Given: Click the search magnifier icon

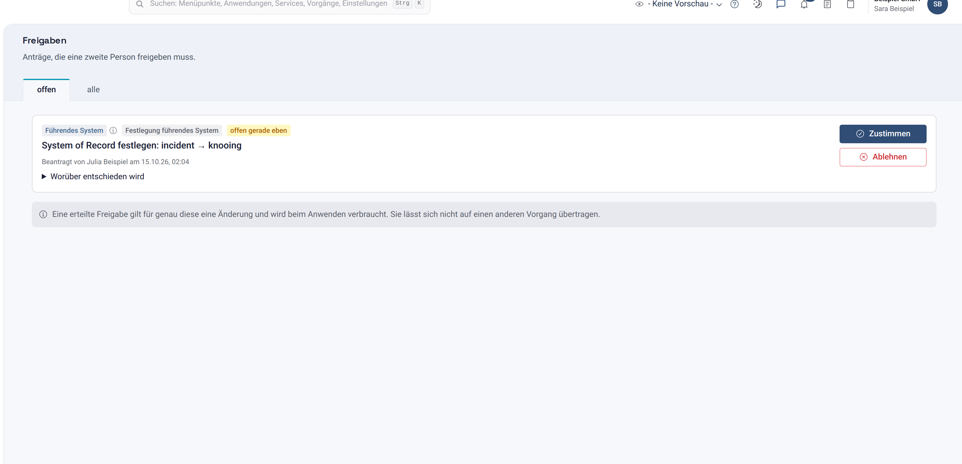Looking at the screenshot, I should [140, 4].
